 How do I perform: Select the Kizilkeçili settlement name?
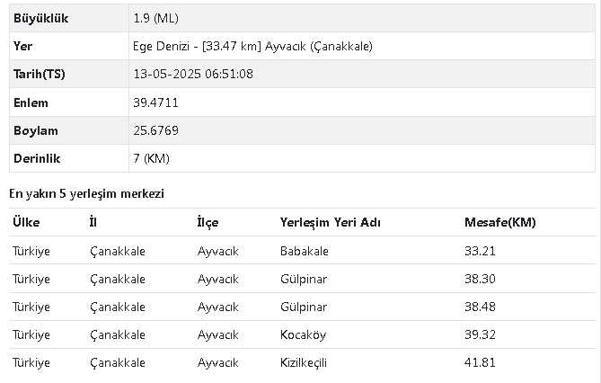pyautogui.click(x=303, y=362)
